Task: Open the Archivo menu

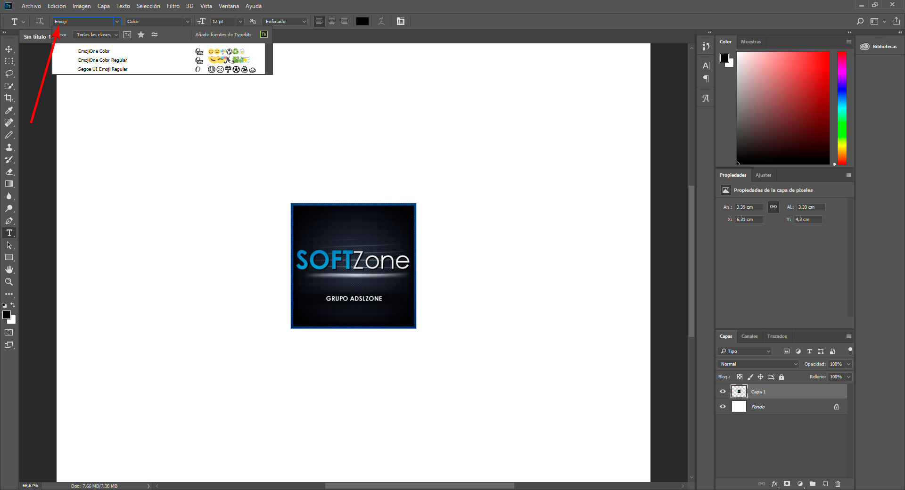Action: click(x=31, y=6)
